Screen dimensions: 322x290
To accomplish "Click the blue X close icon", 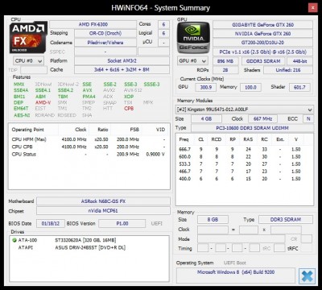I will click(x=307, y=275).
